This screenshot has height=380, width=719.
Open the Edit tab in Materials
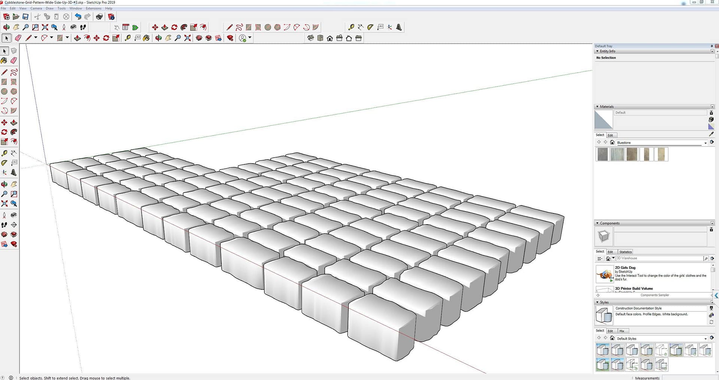(x=610, y=135)
